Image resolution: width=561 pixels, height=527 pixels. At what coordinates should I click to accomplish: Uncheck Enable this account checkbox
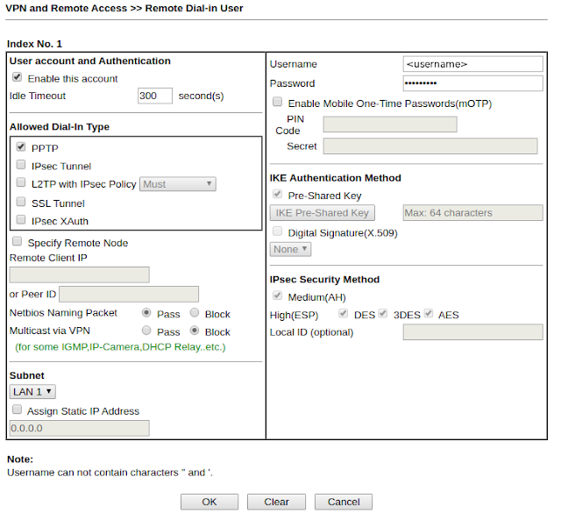coord(17,77)
